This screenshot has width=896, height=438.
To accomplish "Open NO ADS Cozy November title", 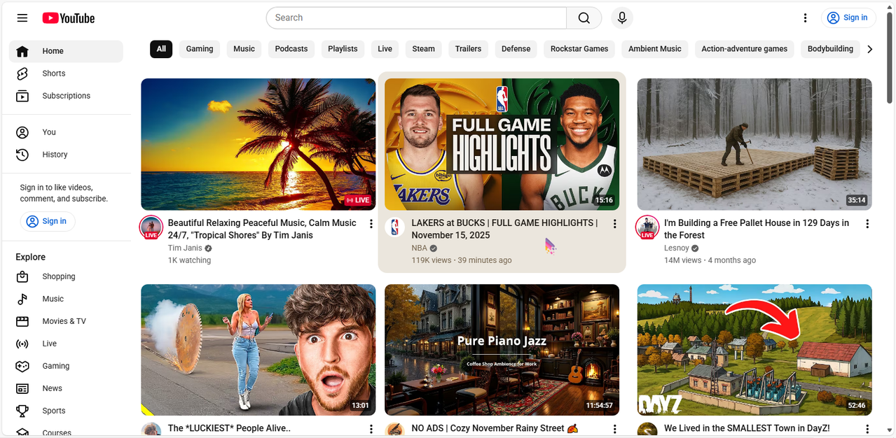I will click(x=495, y=429).
